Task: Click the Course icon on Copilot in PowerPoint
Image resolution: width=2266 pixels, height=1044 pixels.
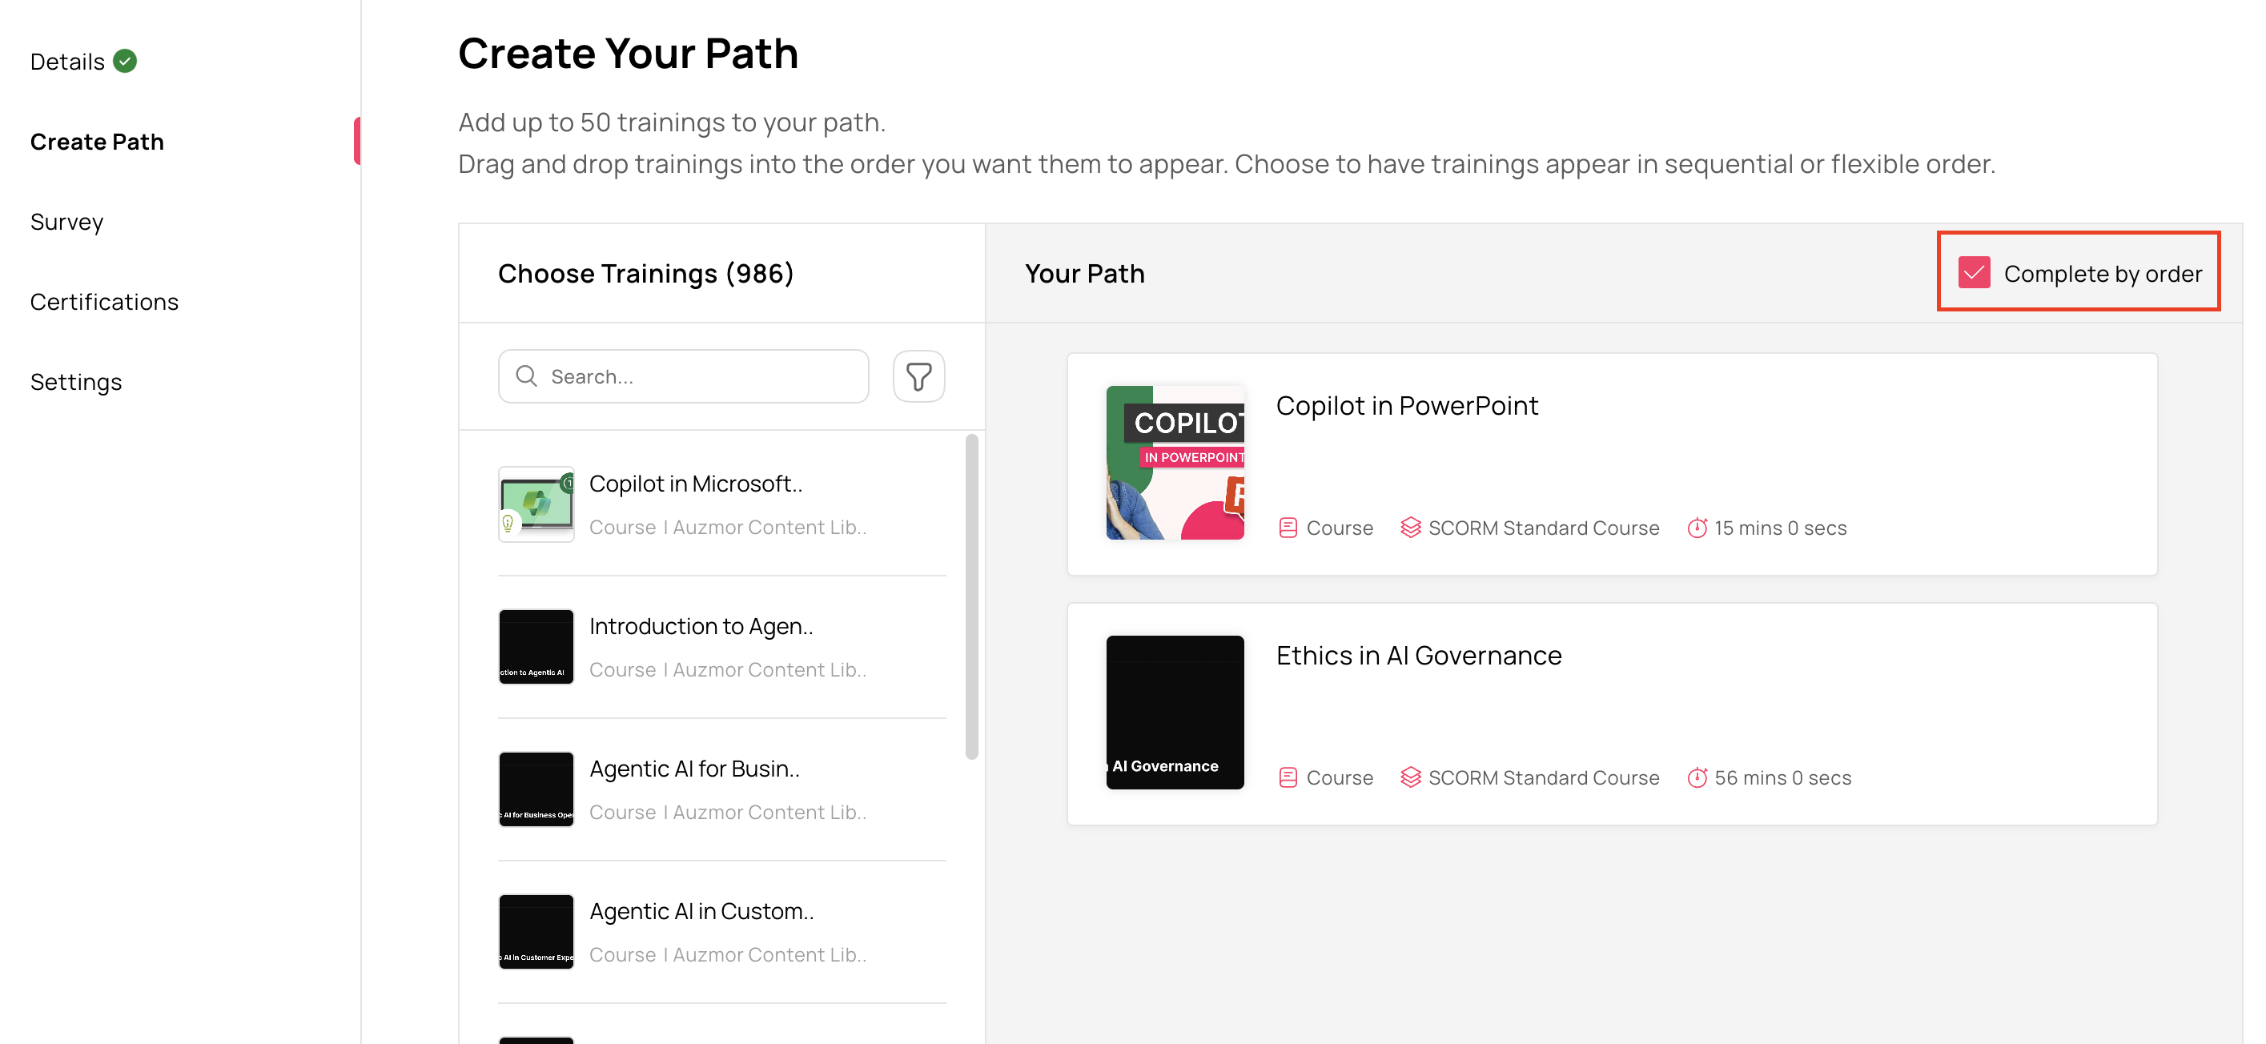Action: (1288, 528)
